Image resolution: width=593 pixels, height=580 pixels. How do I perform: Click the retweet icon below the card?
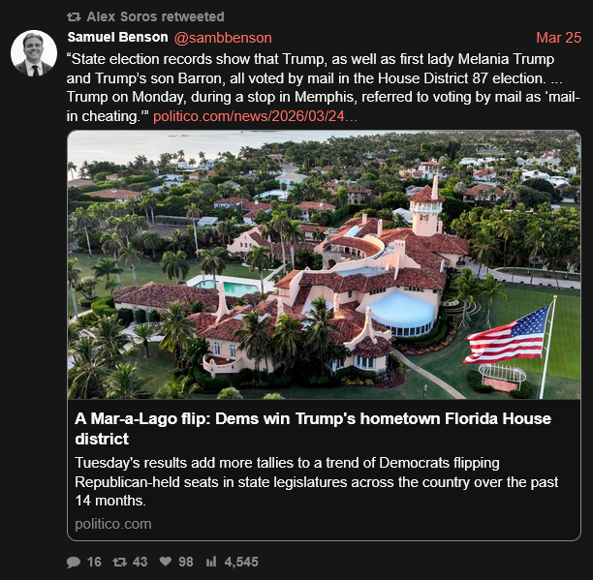click(x=120, y=562)
